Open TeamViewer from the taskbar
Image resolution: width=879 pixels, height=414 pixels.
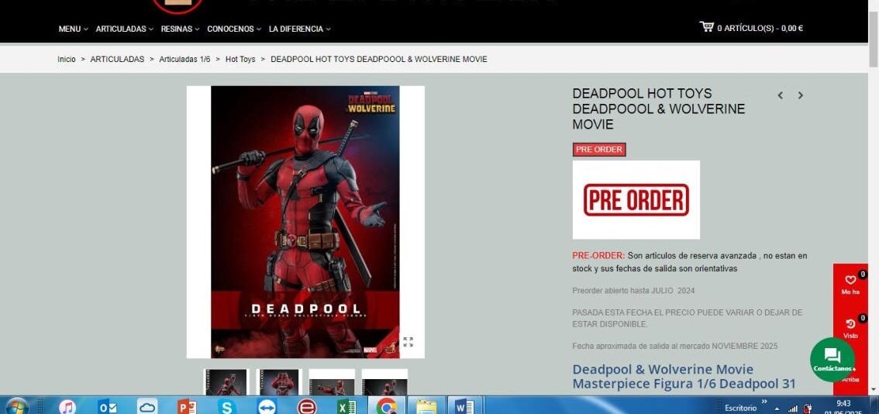pos(267,406)
